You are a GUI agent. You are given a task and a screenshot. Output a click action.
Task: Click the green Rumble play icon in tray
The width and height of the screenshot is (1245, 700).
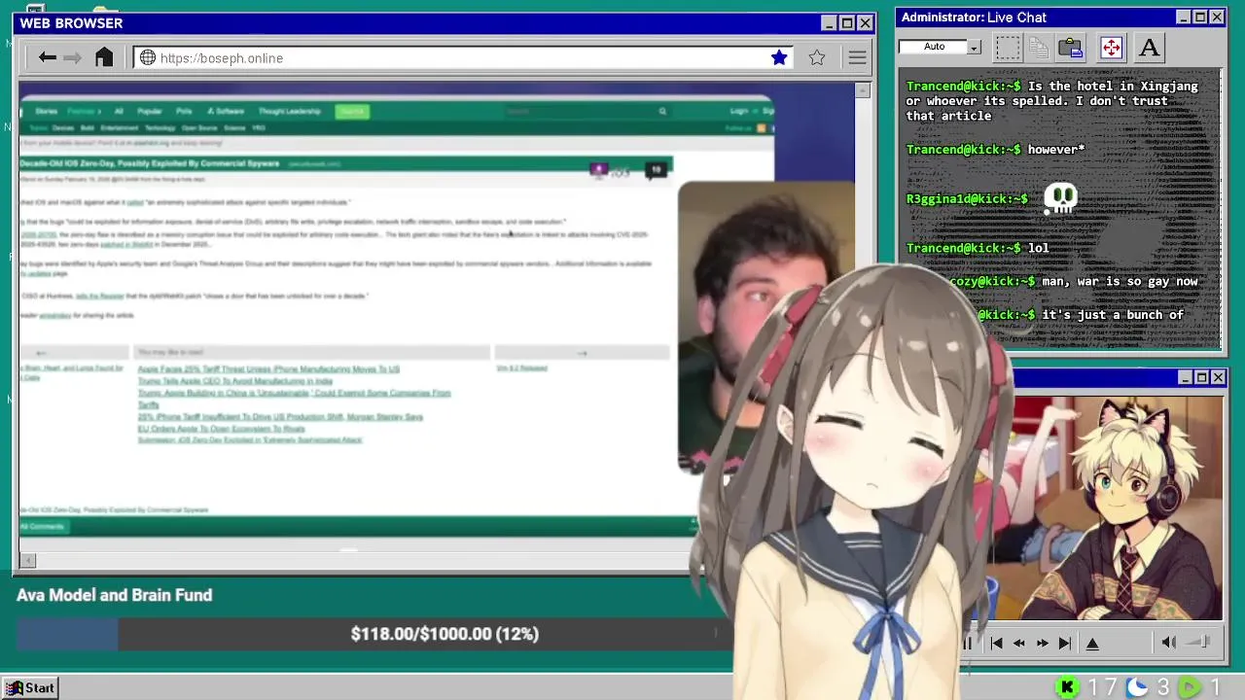click(1191, 687)
